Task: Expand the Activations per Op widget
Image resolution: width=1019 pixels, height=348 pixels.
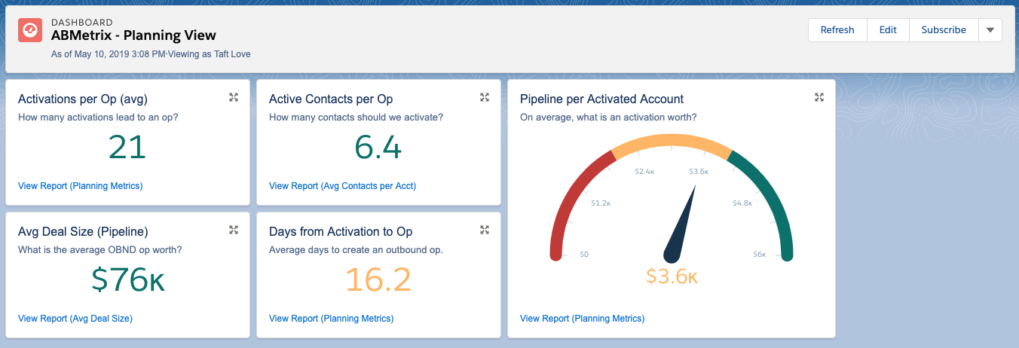Action: coord(234,97)
